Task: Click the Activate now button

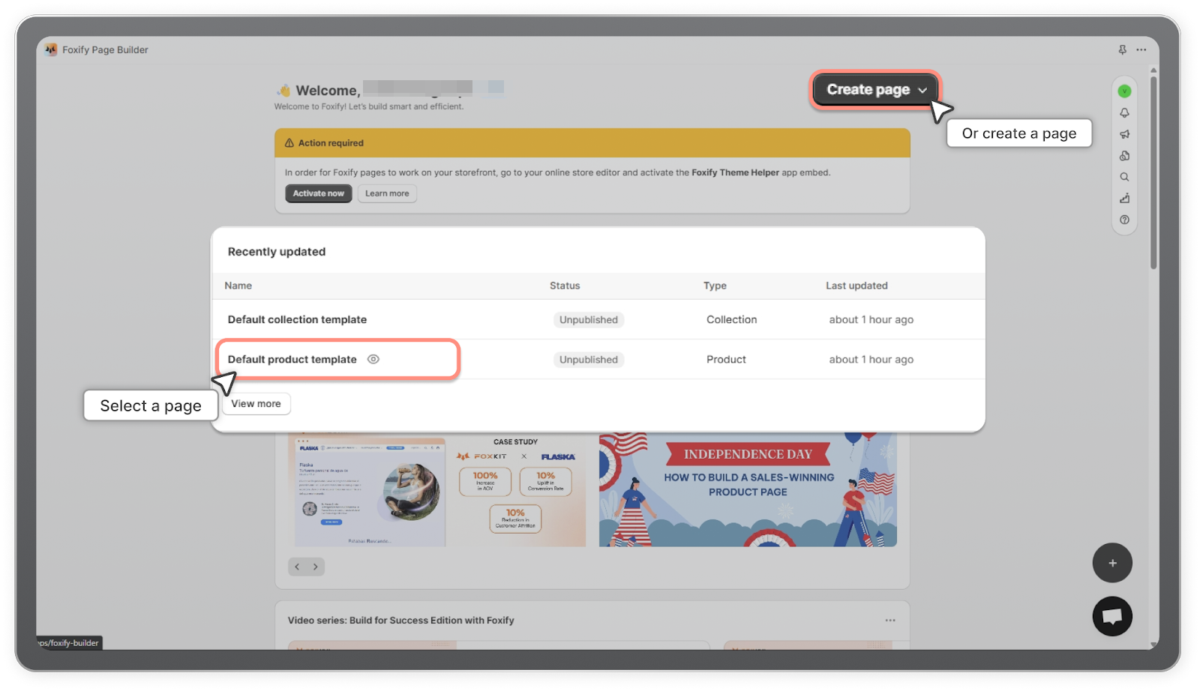Action: tap(319, 193)
